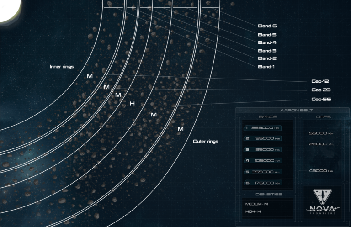This screenshot has height=227, width=351.
Task: Select the M marker nearest Outer rings label
Action: pos(181,129)
